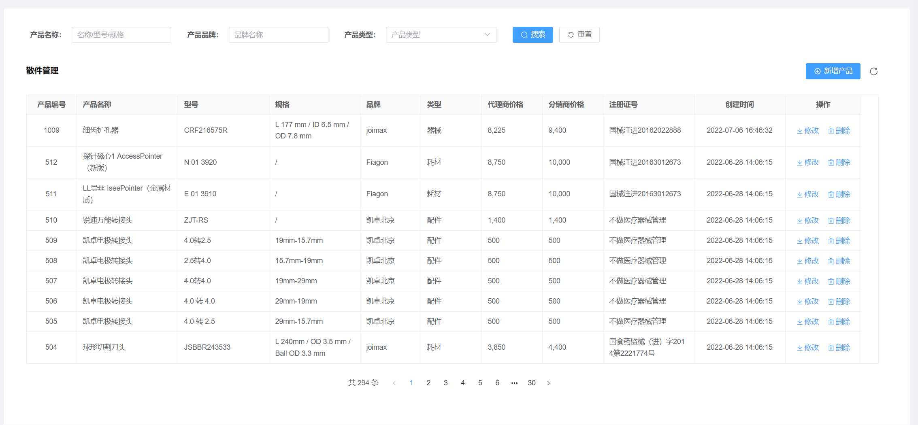Click distributor price 9,400

[557, 130]
